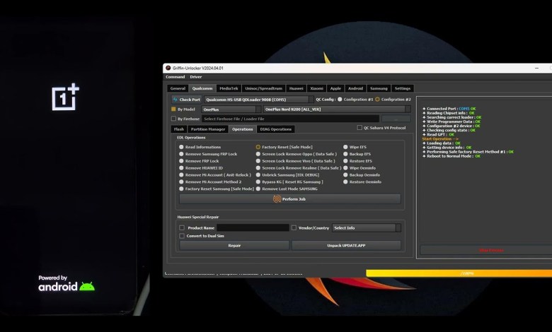The image size is (552, 332).
Task: Switch to the Samsung tab
Action: 379,88
